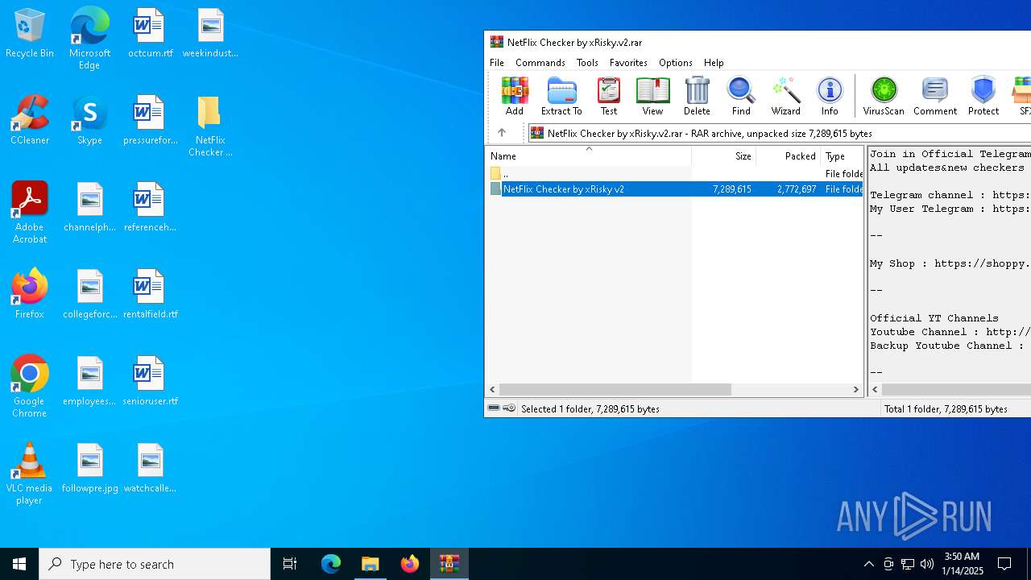Click the file list horizontal scrollbar
The width and height of the screenshot is (1031, 580).
pos(615,389)
